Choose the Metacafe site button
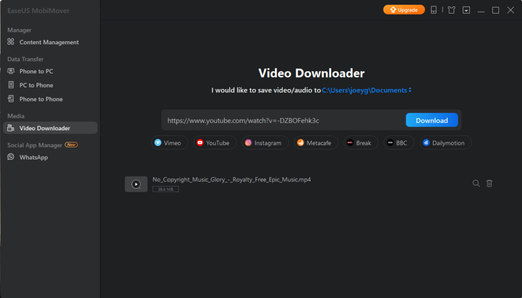 (x=316, y=143)
